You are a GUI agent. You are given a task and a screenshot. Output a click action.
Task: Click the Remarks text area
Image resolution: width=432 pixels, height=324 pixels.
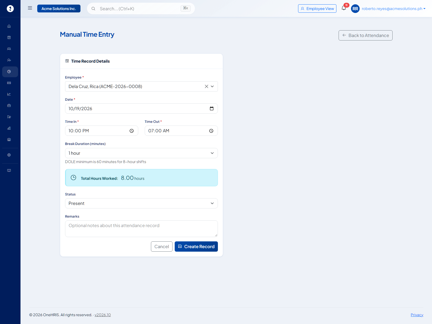(141, 229)
